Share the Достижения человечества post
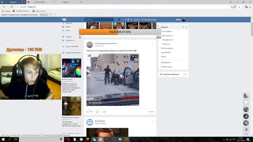Image resolution: width=253 pixels, height=142 pixels. coord(104,112)
